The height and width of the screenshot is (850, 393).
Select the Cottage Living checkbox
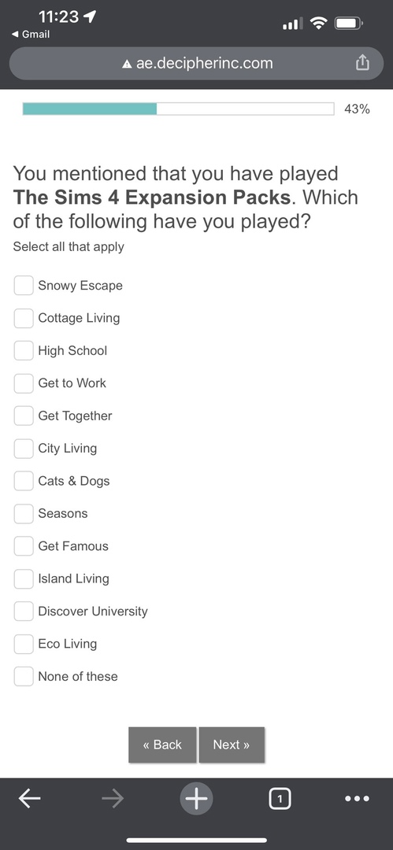click(24, 318)
